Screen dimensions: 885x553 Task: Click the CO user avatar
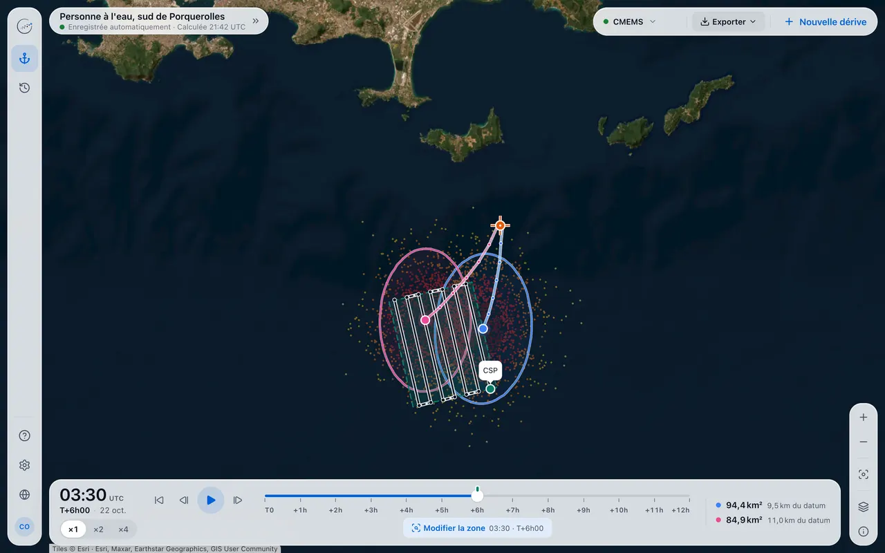(x=24, y=527)
